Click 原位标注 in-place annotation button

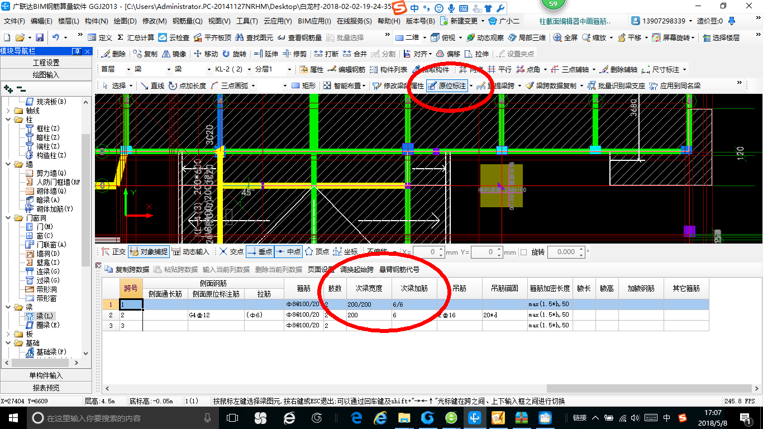coord(447,85)
